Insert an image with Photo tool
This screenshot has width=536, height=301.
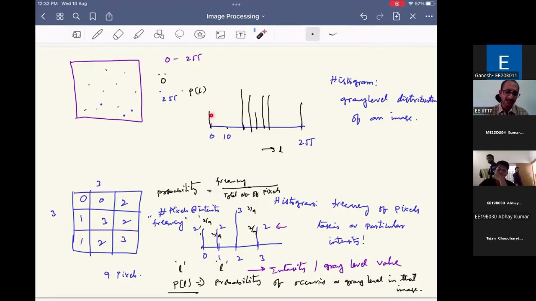point(220,34)
